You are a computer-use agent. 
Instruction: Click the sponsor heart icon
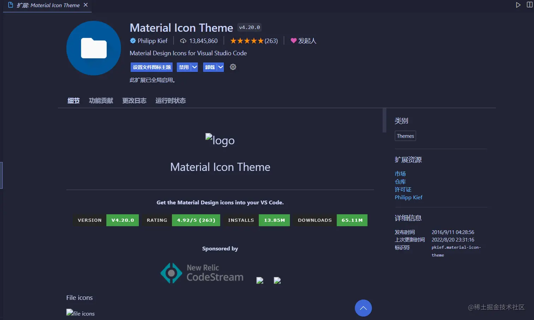(293, 41)
